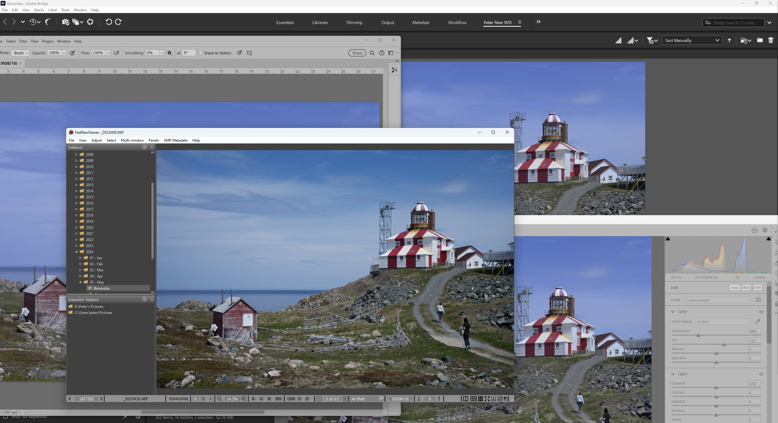
Task: Open the Filmstrip workspace tab
Action: click(x=354, y=22)
